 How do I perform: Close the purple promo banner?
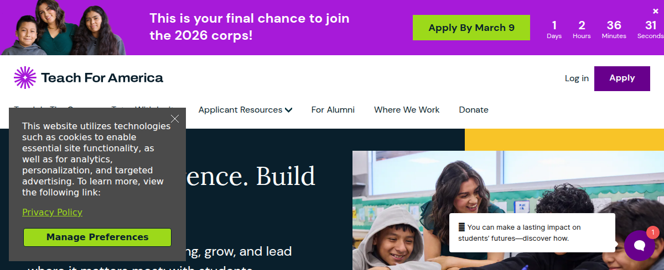tap(656, 11)
